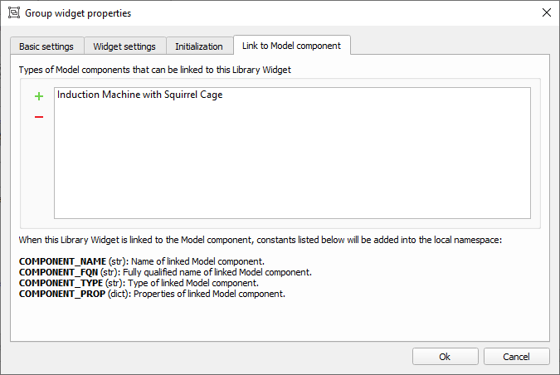Click the Group widget properties title text

(78, 13)
